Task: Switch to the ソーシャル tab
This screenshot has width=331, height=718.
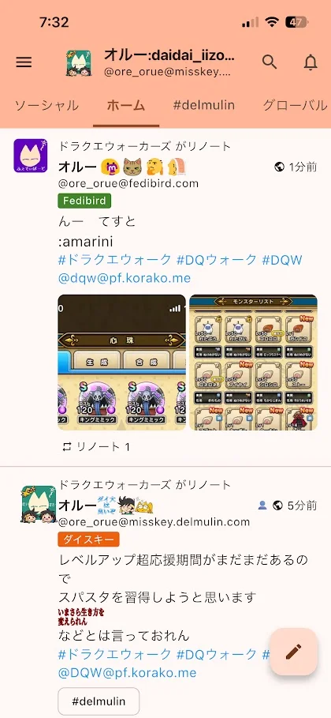Action: (46, 105)
